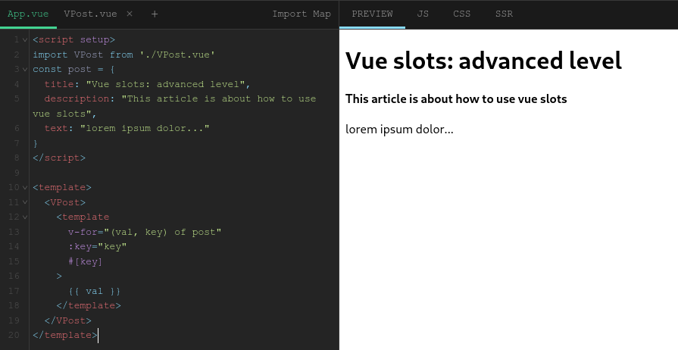Click the closing </VPost> tag line
The width and height of the screenshot is (678, 350).
(68, 320)
